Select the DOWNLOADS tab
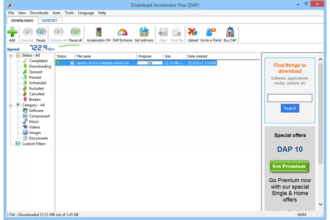The image size is (330, 220). (x=22, y=21)
